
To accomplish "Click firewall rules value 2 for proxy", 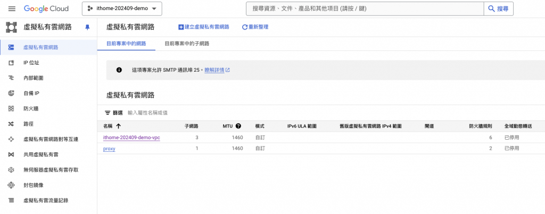I will [490, 149].
